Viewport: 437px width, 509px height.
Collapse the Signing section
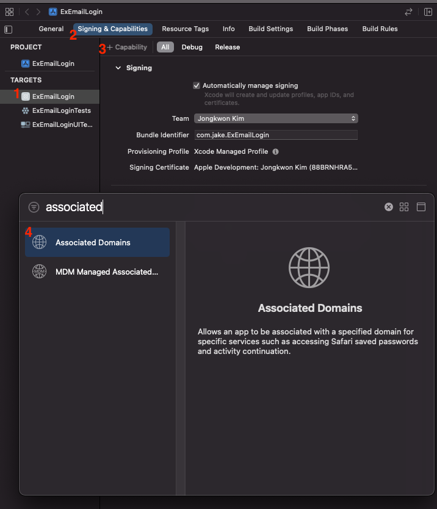click(118, 68)
